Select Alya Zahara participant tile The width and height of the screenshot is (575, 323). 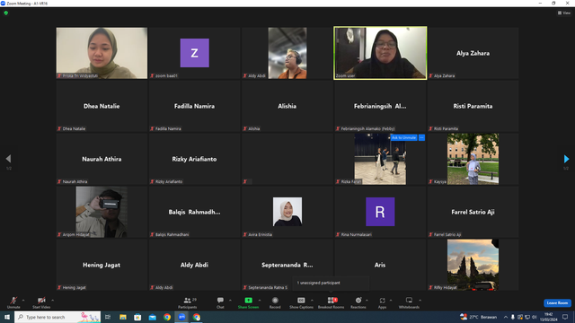pyautogui.click(x=473, y=53)
